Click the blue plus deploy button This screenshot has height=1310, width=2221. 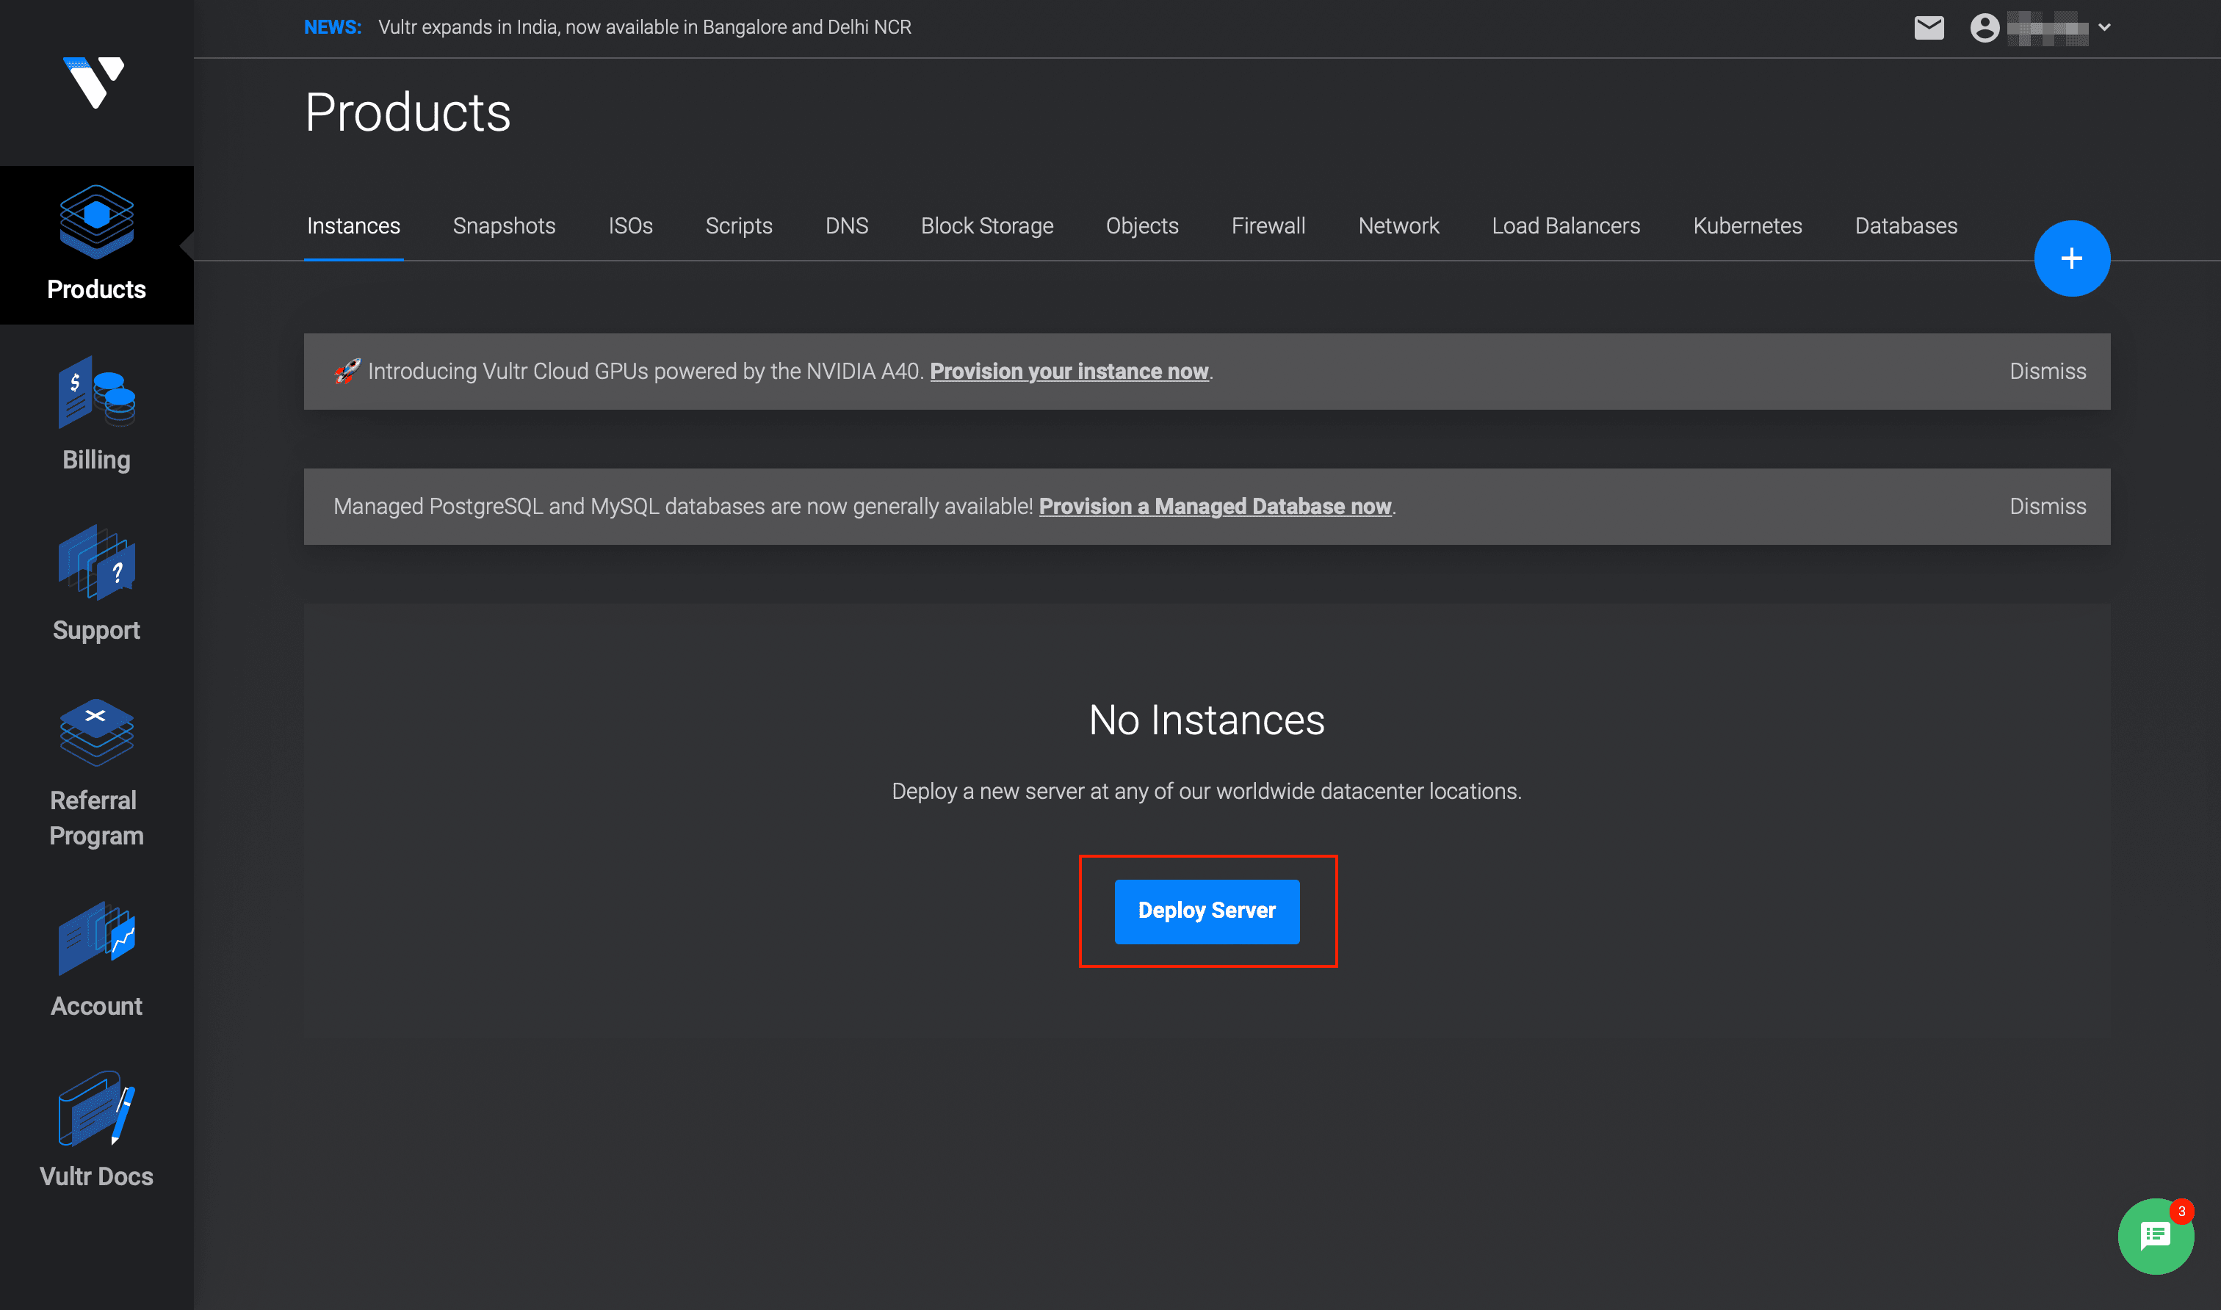point(2072,258)
